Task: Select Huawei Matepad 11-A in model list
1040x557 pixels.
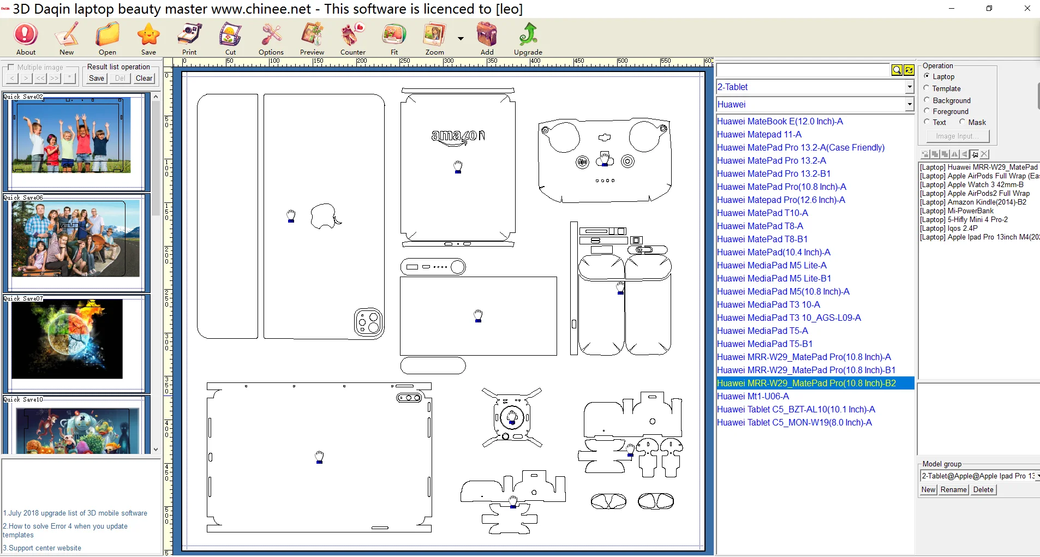Action: [x=759, y=135]
